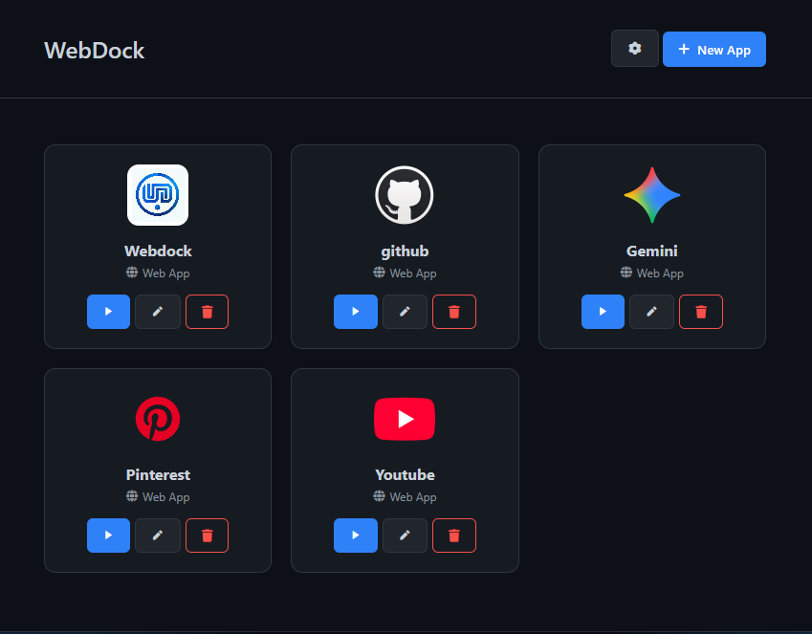812x634 pixels.
Task: Click the Webdock app logo thumbnail
Action: tap(158, 195)
